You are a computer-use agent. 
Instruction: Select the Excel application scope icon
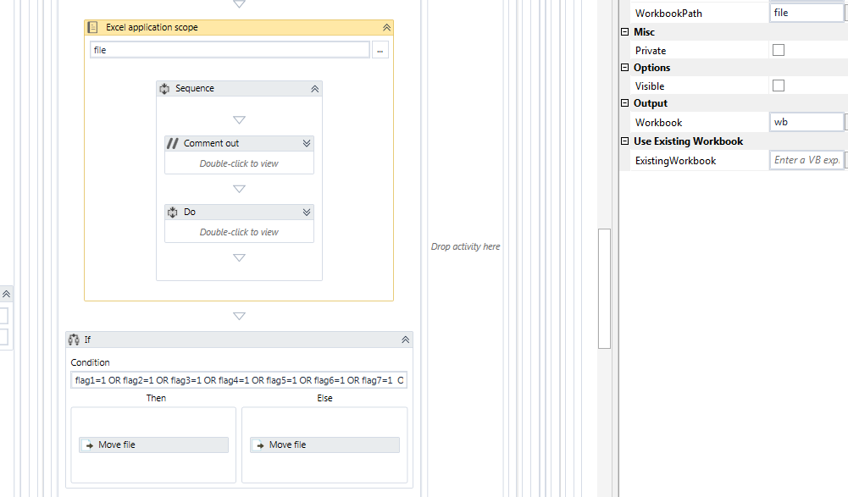click(93, 27)
